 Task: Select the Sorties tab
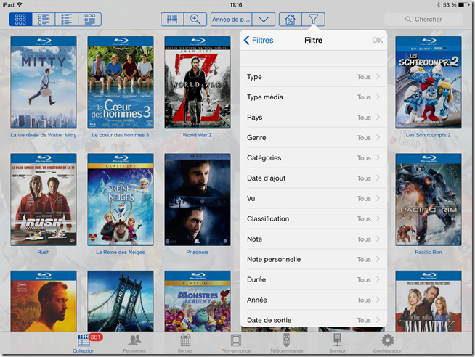(x=185, y=343)
